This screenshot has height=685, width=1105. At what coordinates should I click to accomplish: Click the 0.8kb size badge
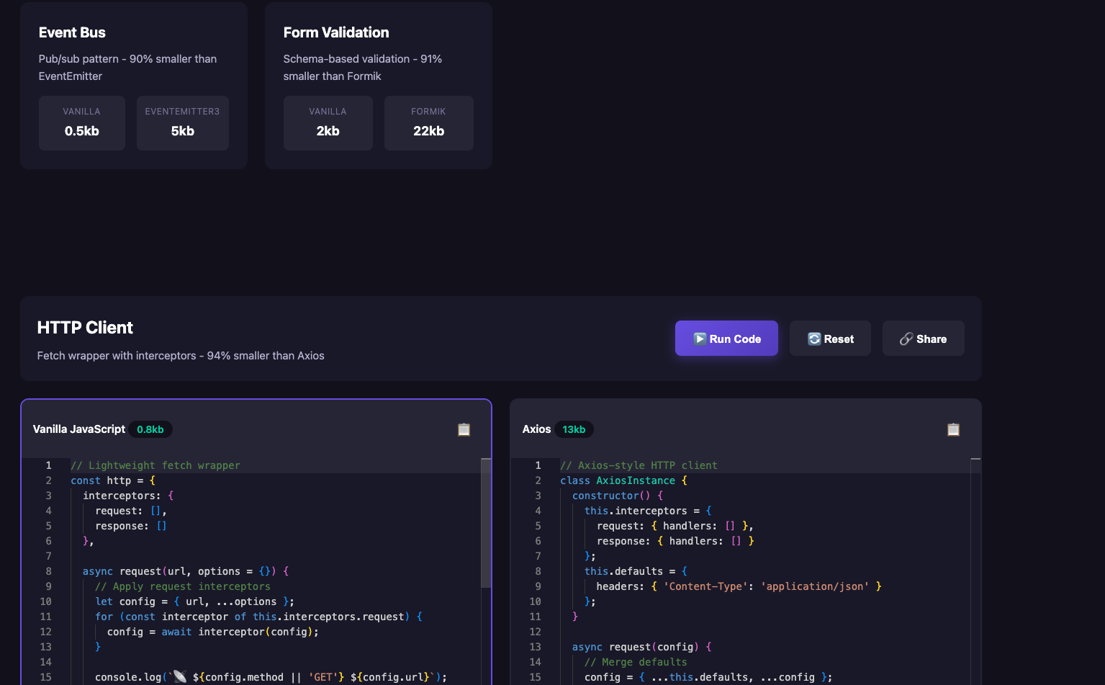150,429
